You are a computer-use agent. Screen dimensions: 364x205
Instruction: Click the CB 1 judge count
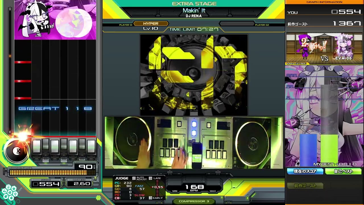pyautogui.click(x=123, y=198)
